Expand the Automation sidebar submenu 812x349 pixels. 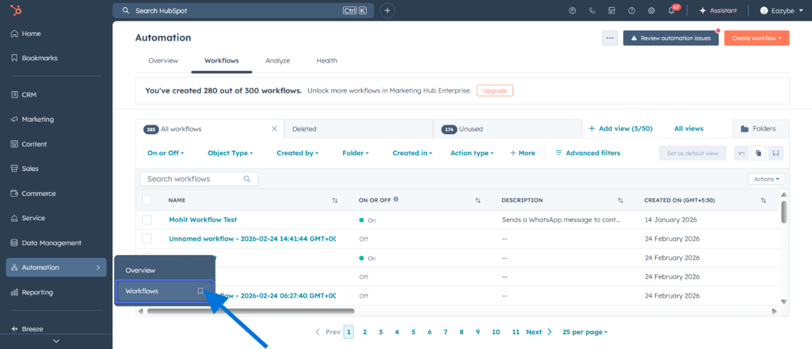[x=56, y=267]
